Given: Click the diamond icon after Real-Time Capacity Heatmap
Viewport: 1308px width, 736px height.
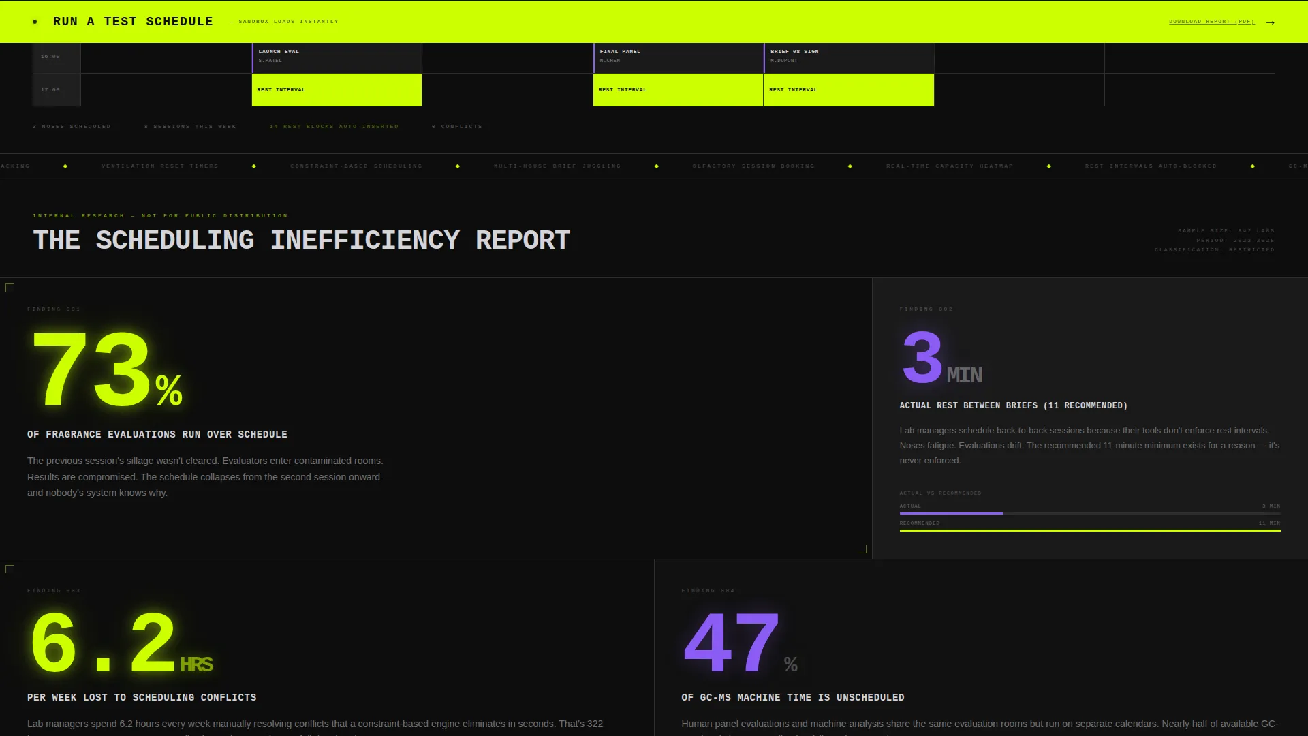Looking at the screenshot, I should [x=1049, y=166].
